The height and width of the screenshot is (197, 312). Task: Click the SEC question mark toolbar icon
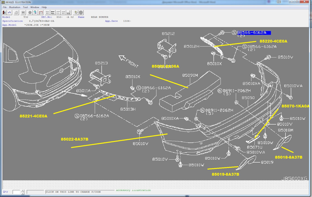[69, 12]
